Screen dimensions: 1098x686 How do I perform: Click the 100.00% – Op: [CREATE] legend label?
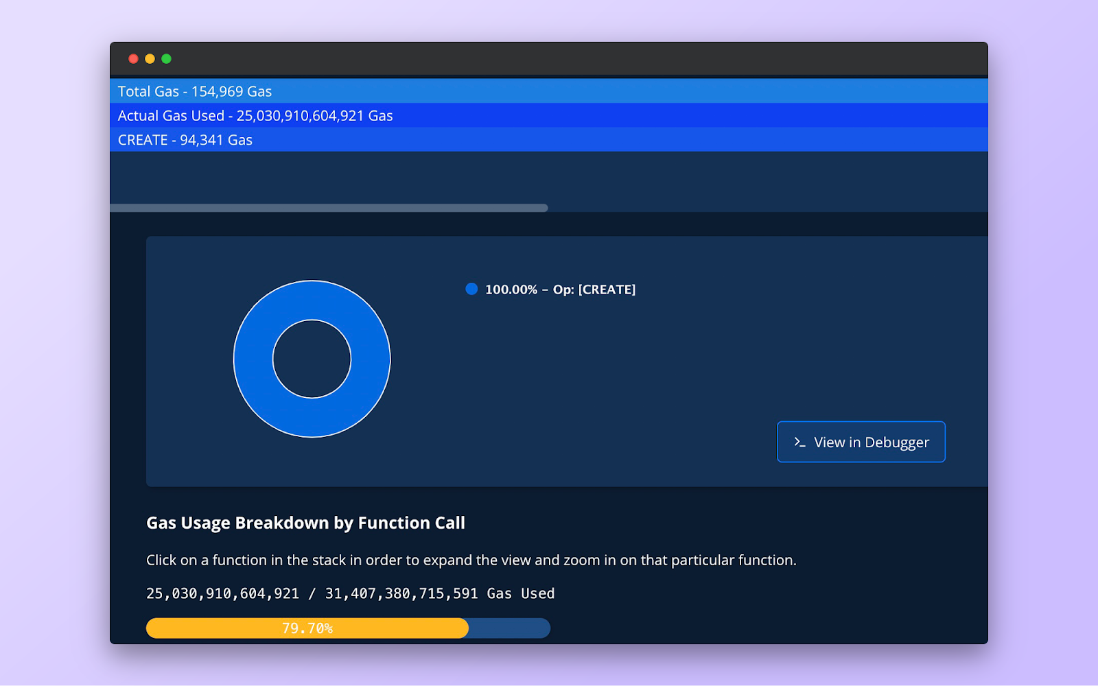[x=560, y=289]
